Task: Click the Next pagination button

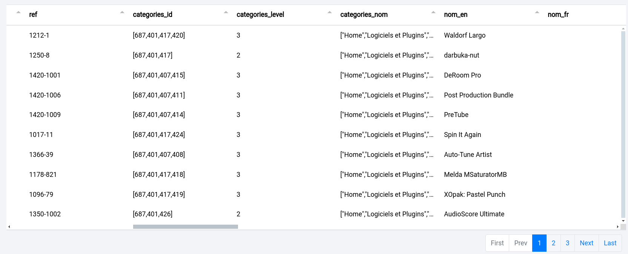Action: 587,243
